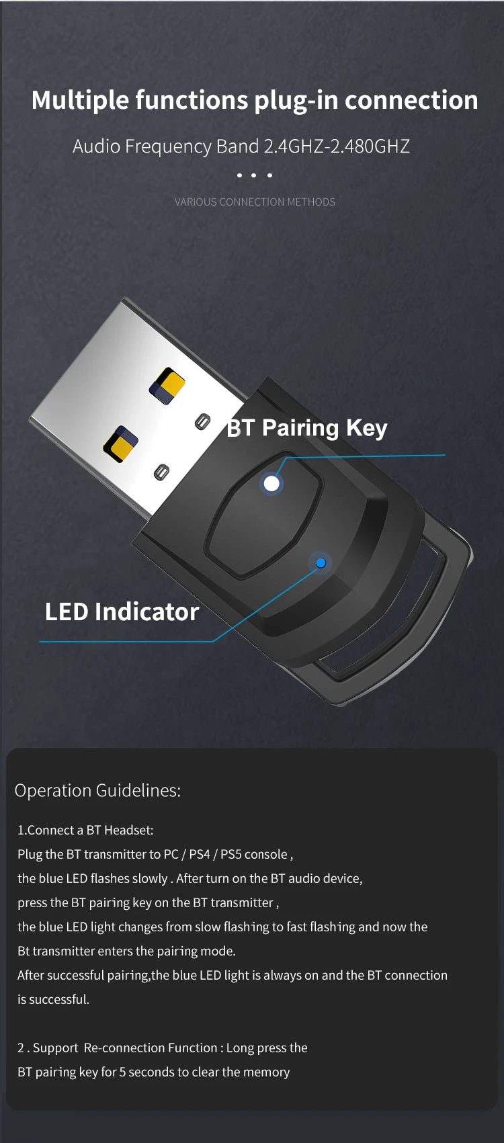Click the lower gold USB contact pin
504x1143 pixels.
pyautogui.click(x=121, y=444)
